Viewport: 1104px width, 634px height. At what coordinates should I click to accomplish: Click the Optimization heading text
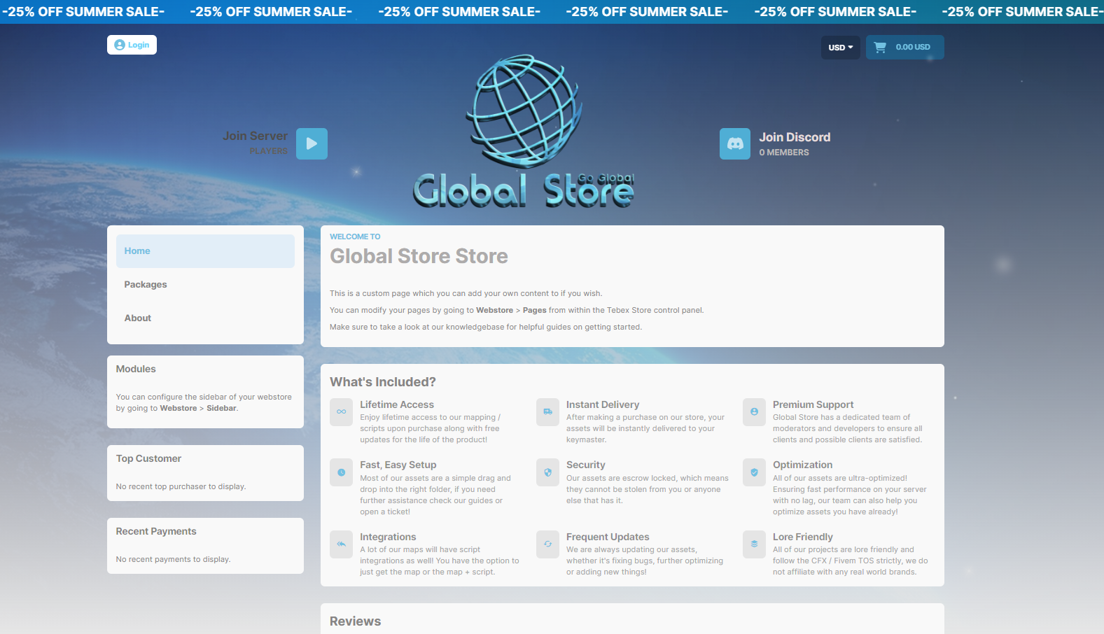(x=802, y=465)
